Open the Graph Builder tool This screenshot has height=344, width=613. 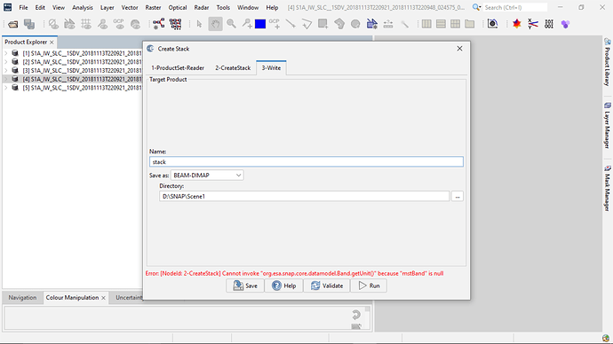pyautogui.click(x=158, y=24)
